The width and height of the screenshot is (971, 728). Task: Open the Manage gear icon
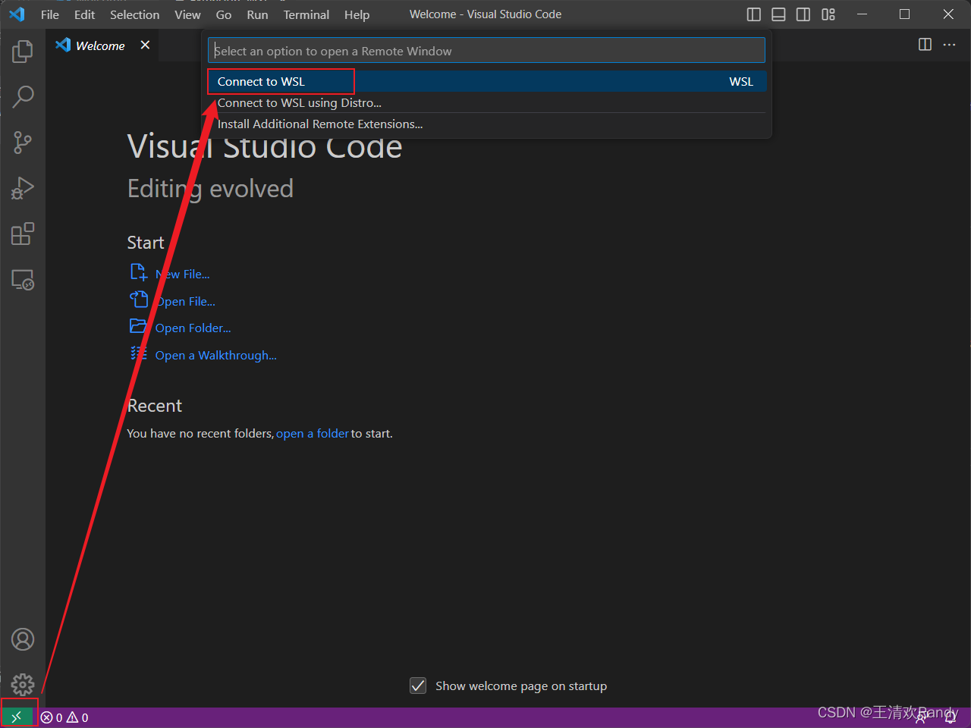coord(23,685)
